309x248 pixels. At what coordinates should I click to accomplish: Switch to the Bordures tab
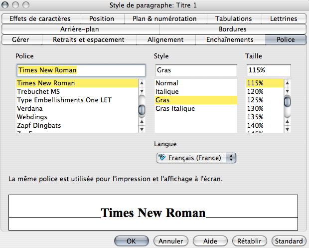coord(233,29)
